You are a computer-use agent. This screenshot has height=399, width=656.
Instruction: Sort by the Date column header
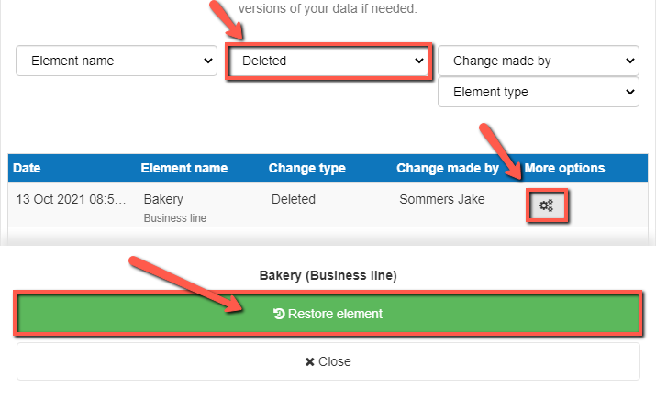click(x=28, y=168)
